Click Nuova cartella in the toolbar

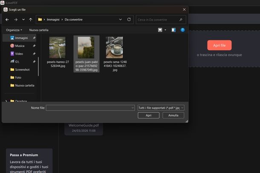tap(39, 30)
